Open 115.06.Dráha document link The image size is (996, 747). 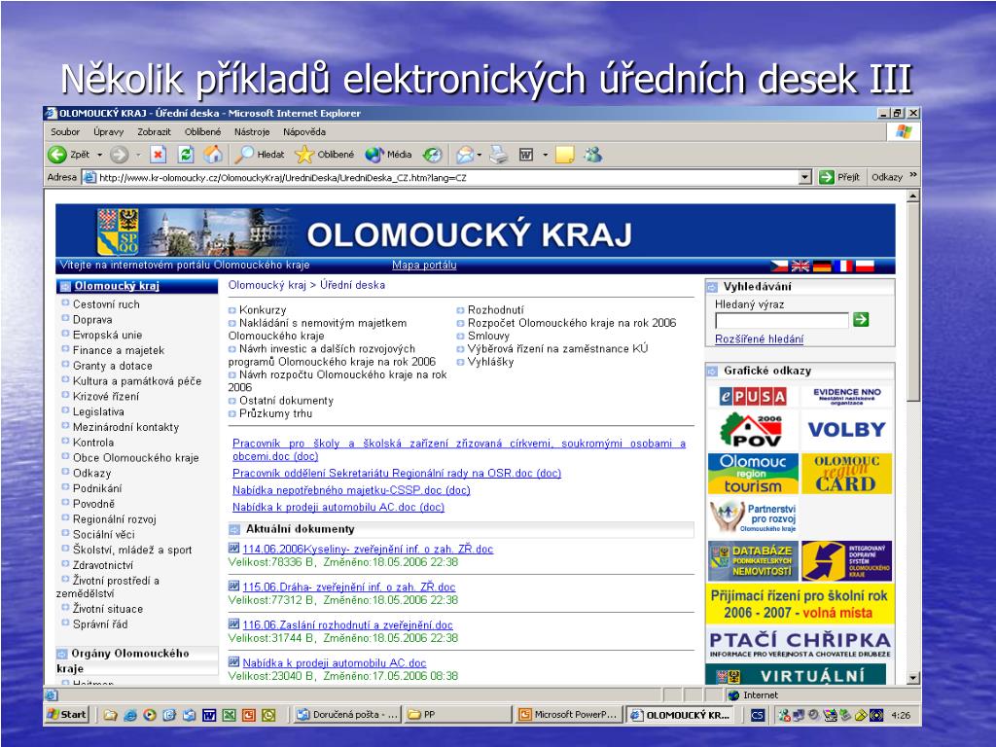coord(349,587)
